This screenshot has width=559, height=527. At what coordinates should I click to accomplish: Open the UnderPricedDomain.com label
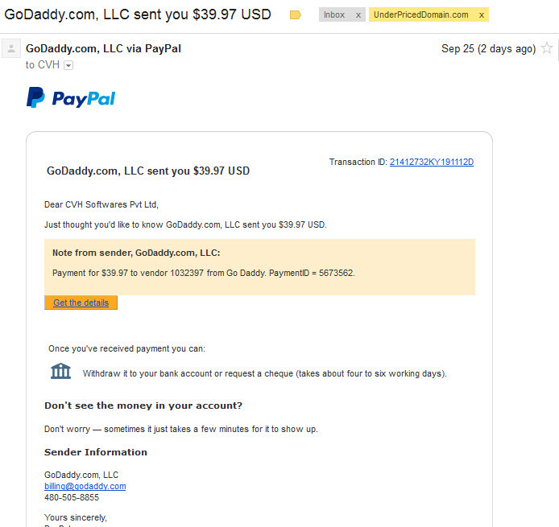(420, 15)
